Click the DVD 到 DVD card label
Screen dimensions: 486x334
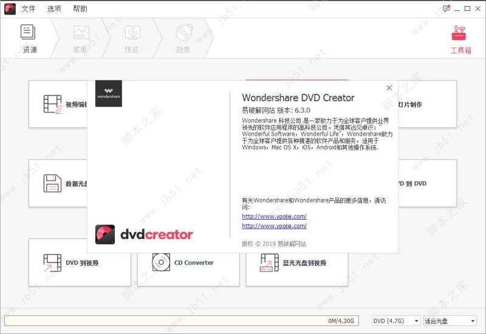click(412, 184)
